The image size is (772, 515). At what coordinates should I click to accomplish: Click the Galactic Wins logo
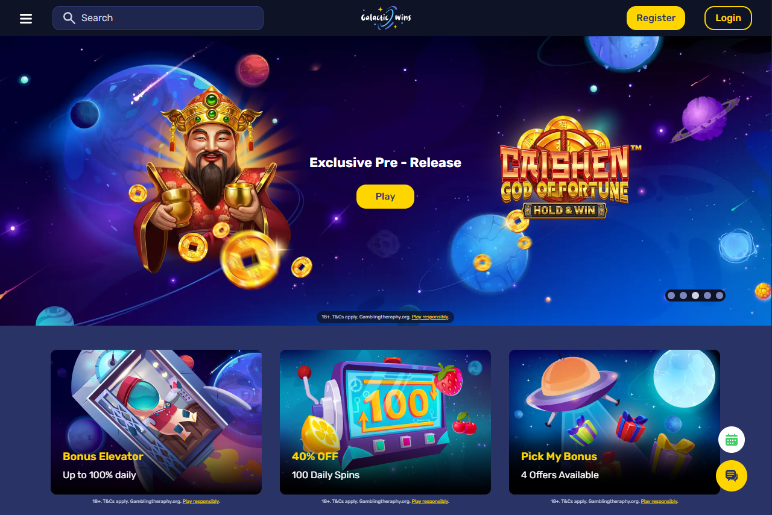(x=386, y=18)
